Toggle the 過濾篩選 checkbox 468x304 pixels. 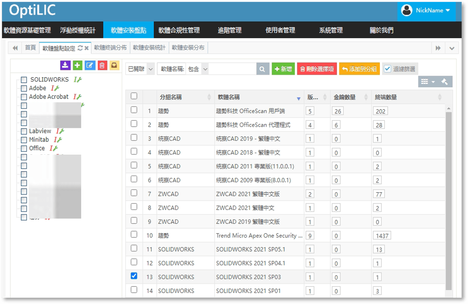point(387,69)
